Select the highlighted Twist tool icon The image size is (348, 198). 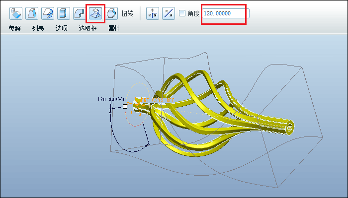95,13
